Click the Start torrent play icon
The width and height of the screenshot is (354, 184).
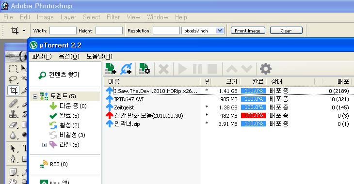(x=182, y=69)
